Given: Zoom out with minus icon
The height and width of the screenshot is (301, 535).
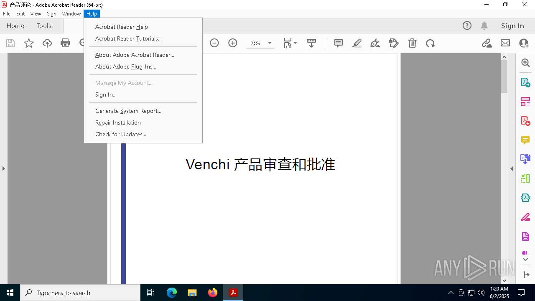Looking at the screenshot, I should point(214,43).
